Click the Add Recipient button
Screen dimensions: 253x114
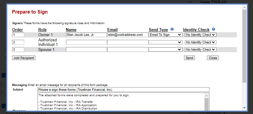24,58
